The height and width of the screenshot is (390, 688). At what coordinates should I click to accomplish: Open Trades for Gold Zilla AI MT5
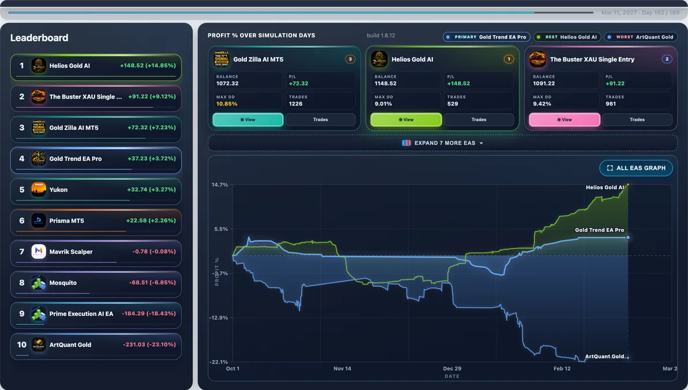(320, 120)
